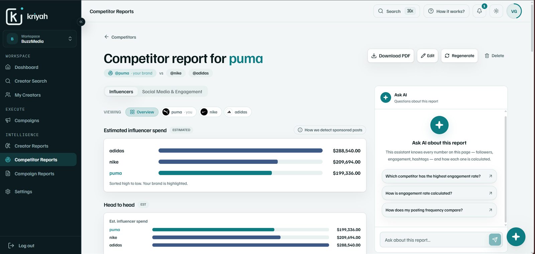Collapse the sidebar with the double-chevron button
Viewport: 535px width, 254px height.
coord(81,22)
